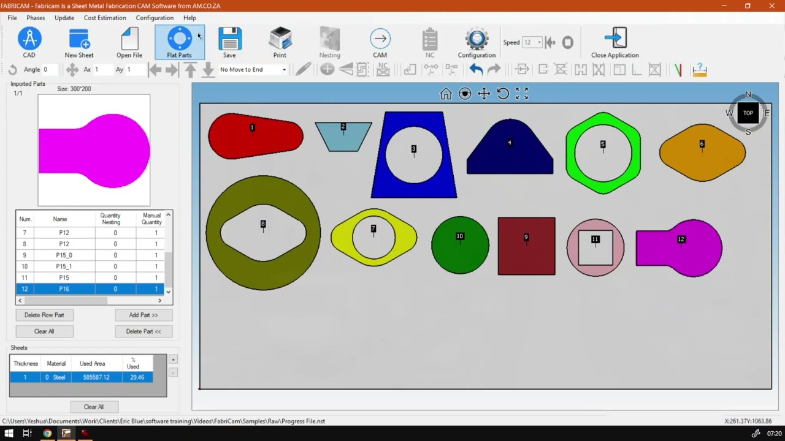Viewport: 785px width, 441px height.
Task: Open the Help menu
Action: click(x=190, y=18)
